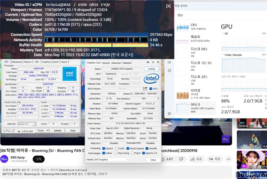The width and height of the screenshot is (267, 179).
Task: Toggle UEFI checkbox in GPU-Z
Action: (150, 89)
